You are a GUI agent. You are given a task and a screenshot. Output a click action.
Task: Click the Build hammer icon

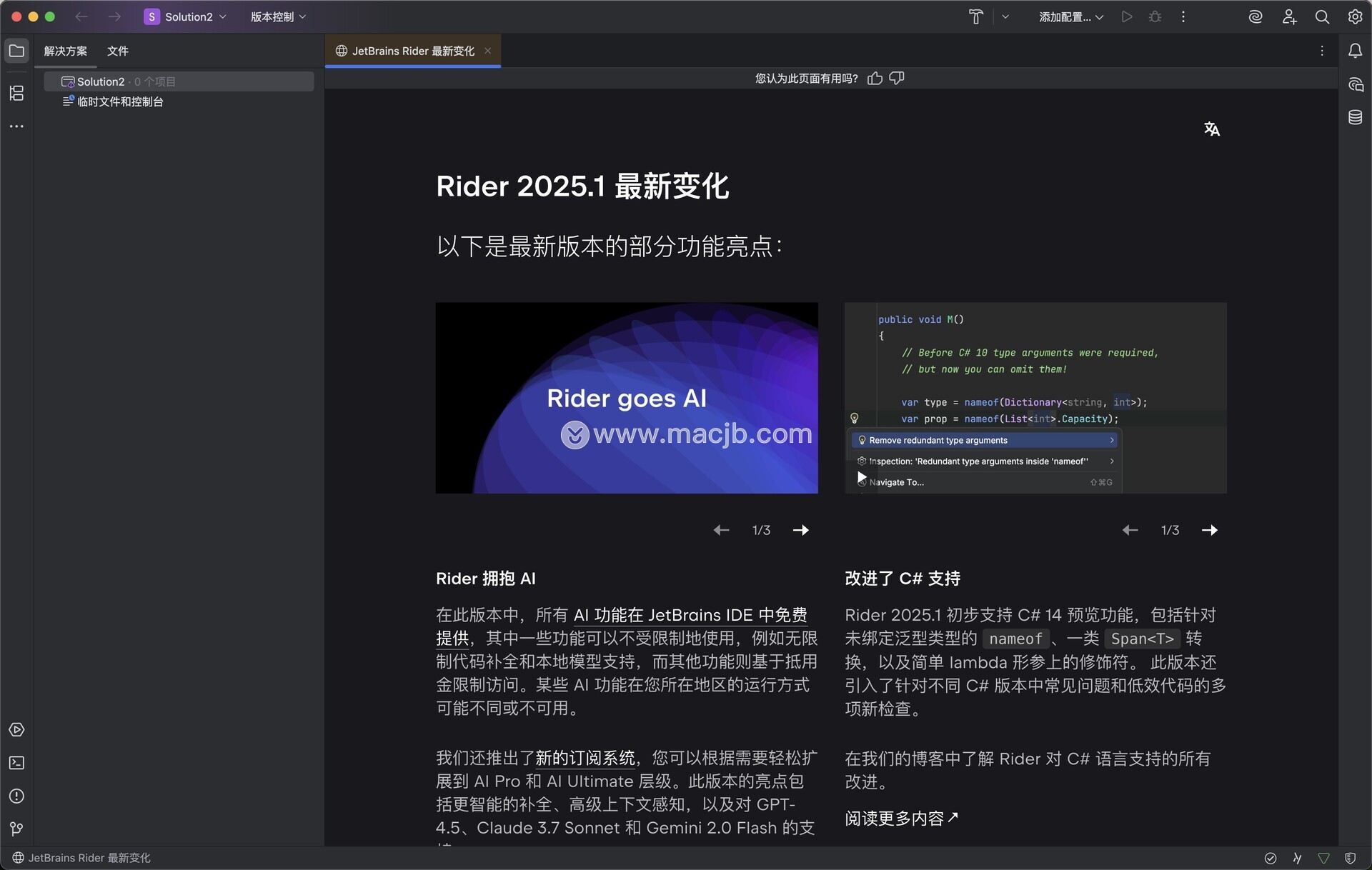click(x=975, y=16)
